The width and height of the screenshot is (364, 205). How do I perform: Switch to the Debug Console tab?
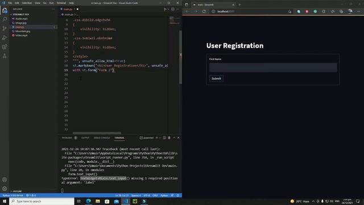click(102, 138)
